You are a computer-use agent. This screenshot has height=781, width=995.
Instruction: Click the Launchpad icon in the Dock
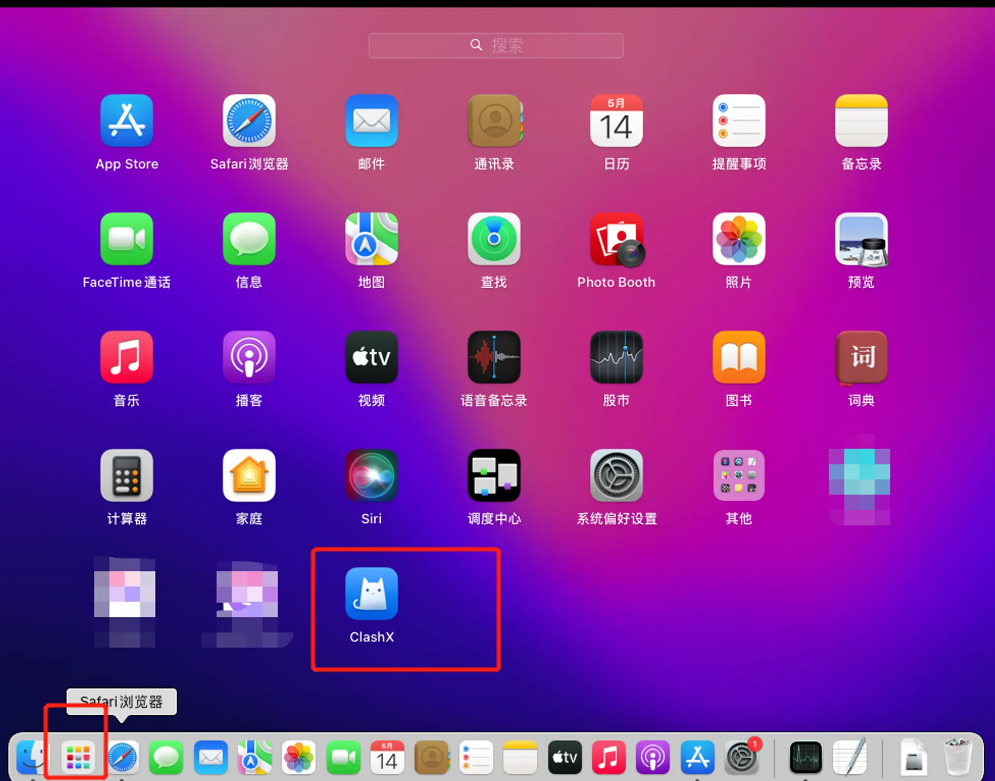pyautogui.click(x=78, y=758)
